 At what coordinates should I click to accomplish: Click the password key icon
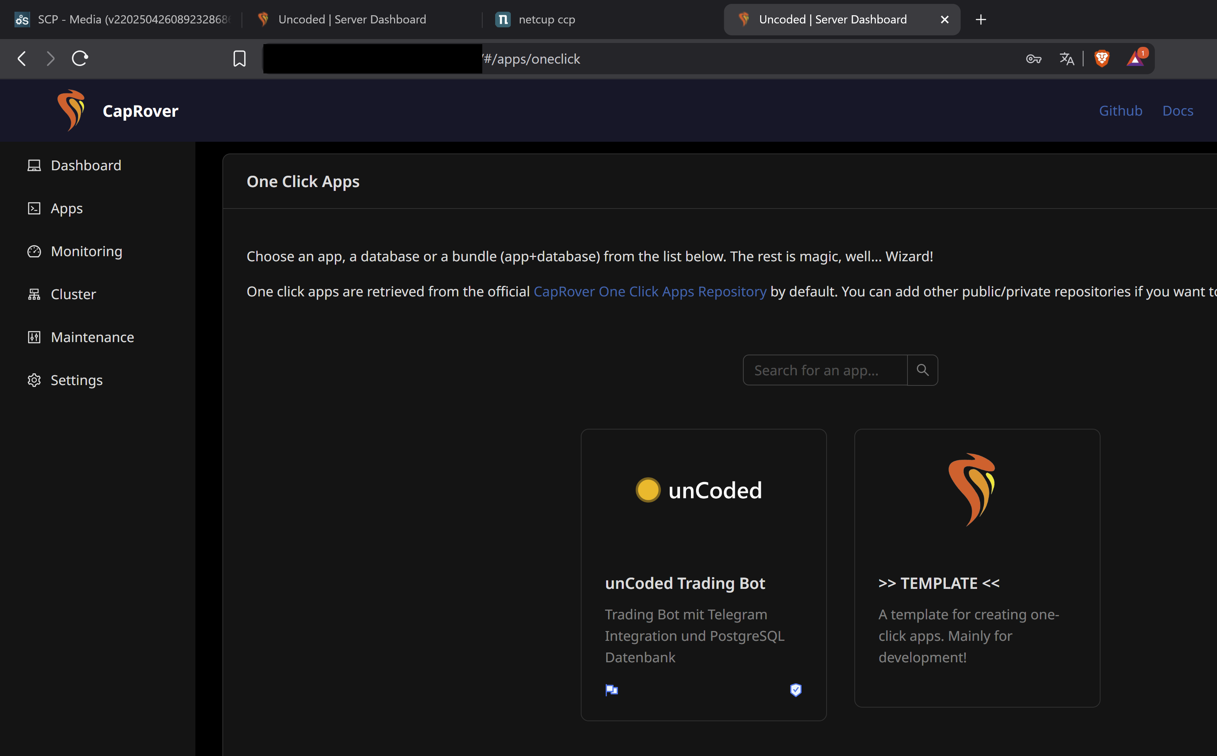[1033, 59]
